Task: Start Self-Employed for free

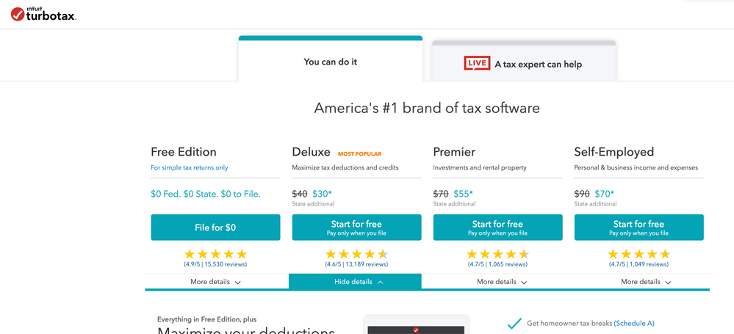Action: point(639,228)
